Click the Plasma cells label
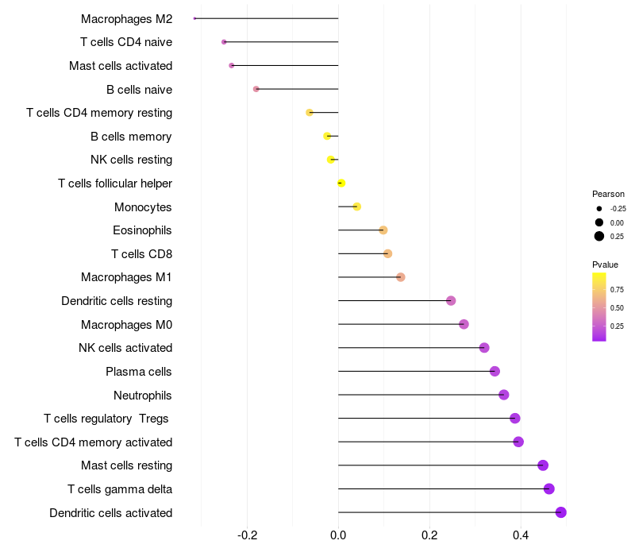Screen dimensions: 635x556 [x=138, y=372]
